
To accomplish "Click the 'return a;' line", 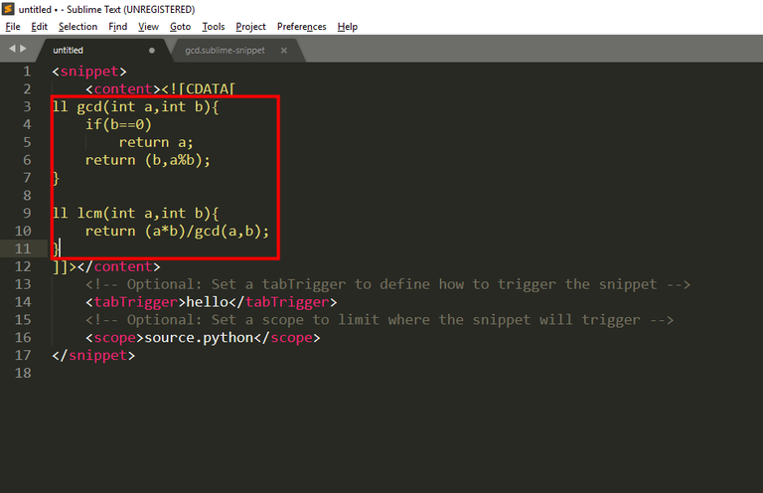I will pos(156,142).
